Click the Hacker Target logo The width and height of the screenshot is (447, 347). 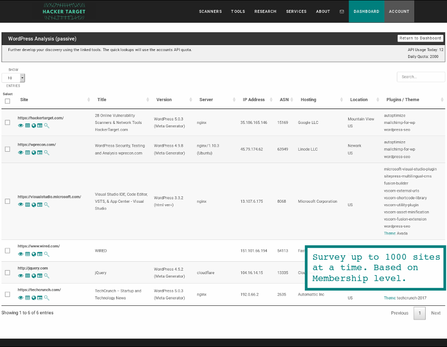[64, 11]
